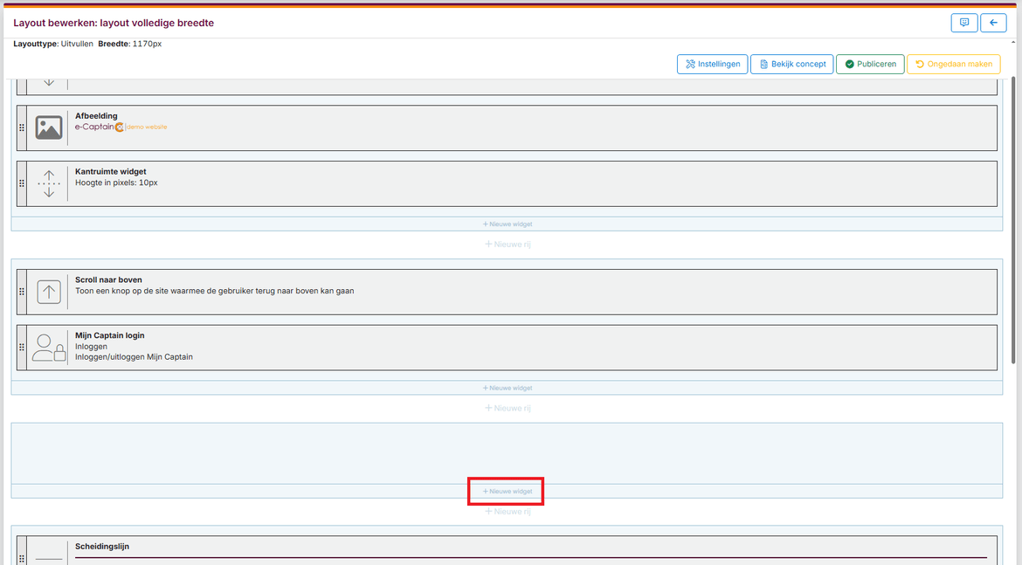Add Nieuwe widget below Mijn Captain login
Image resolution: width=1022 pixels, height=565 pixels.
(x=507, y=388)
